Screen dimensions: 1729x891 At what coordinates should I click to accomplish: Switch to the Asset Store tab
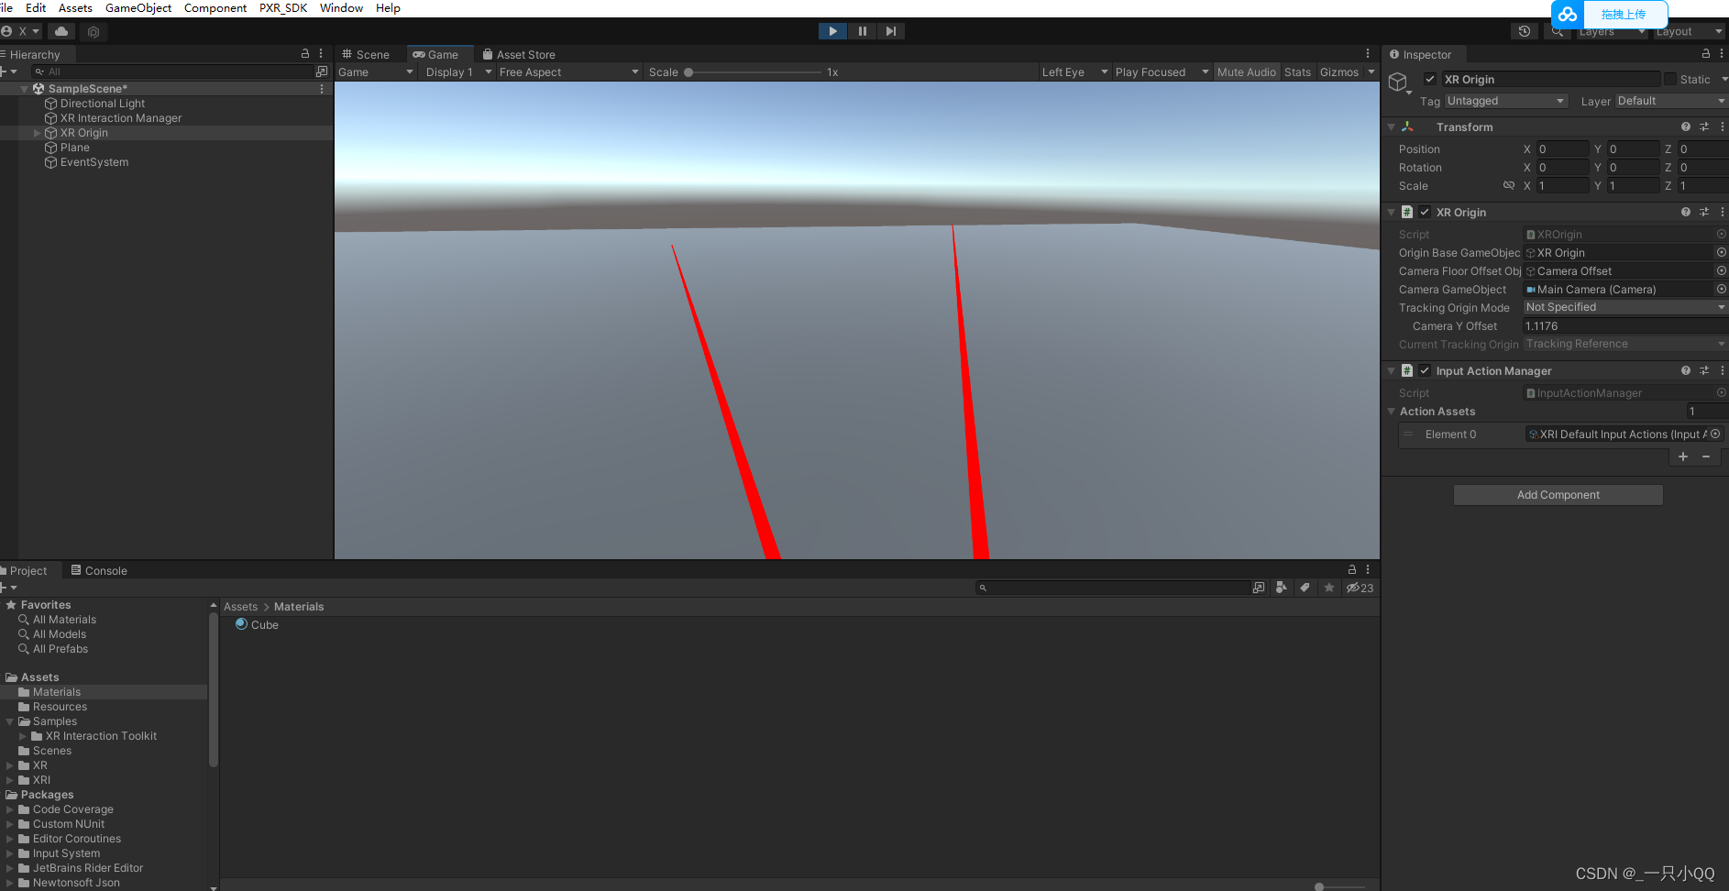coord(519,55)
